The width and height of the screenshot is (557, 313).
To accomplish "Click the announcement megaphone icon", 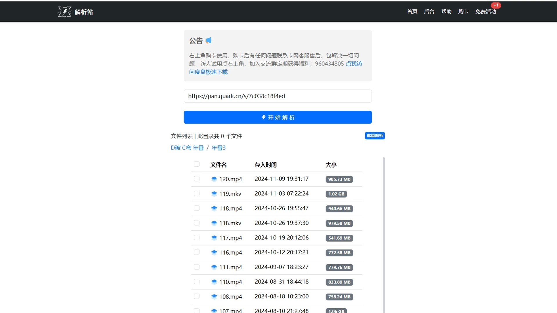I will coord(208,41).
